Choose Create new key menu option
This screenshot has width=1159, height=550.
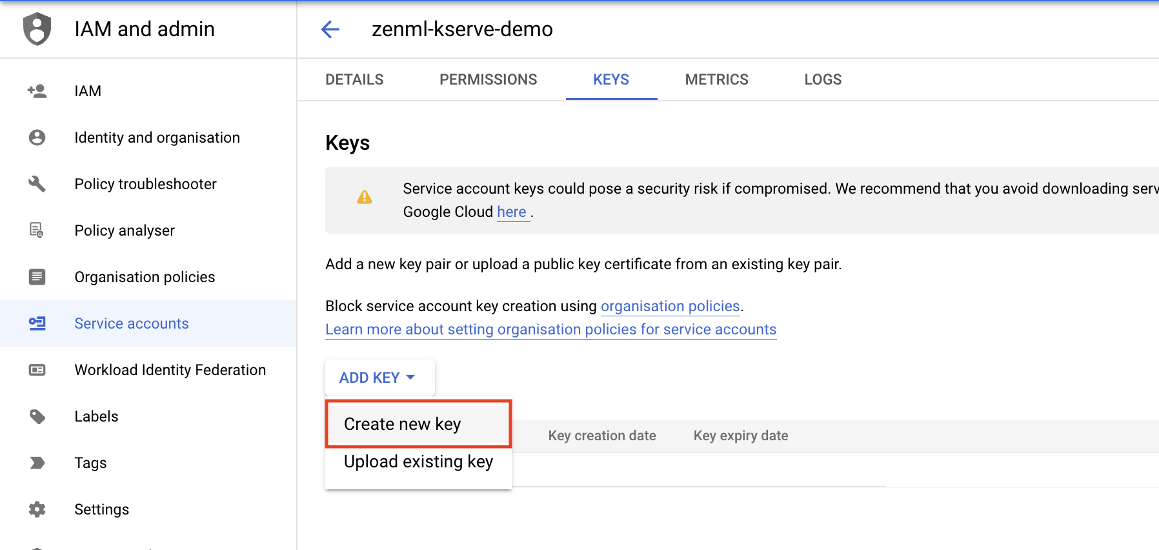(418, 423)
